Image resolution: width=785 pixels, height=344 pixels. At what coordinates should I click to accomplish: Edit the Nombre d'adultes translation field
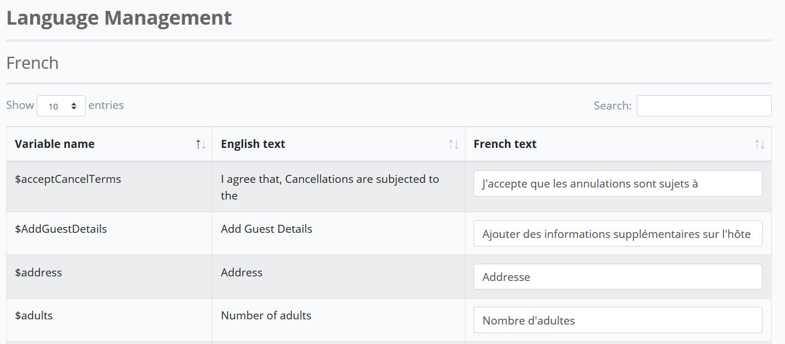(x=617, y=320)
